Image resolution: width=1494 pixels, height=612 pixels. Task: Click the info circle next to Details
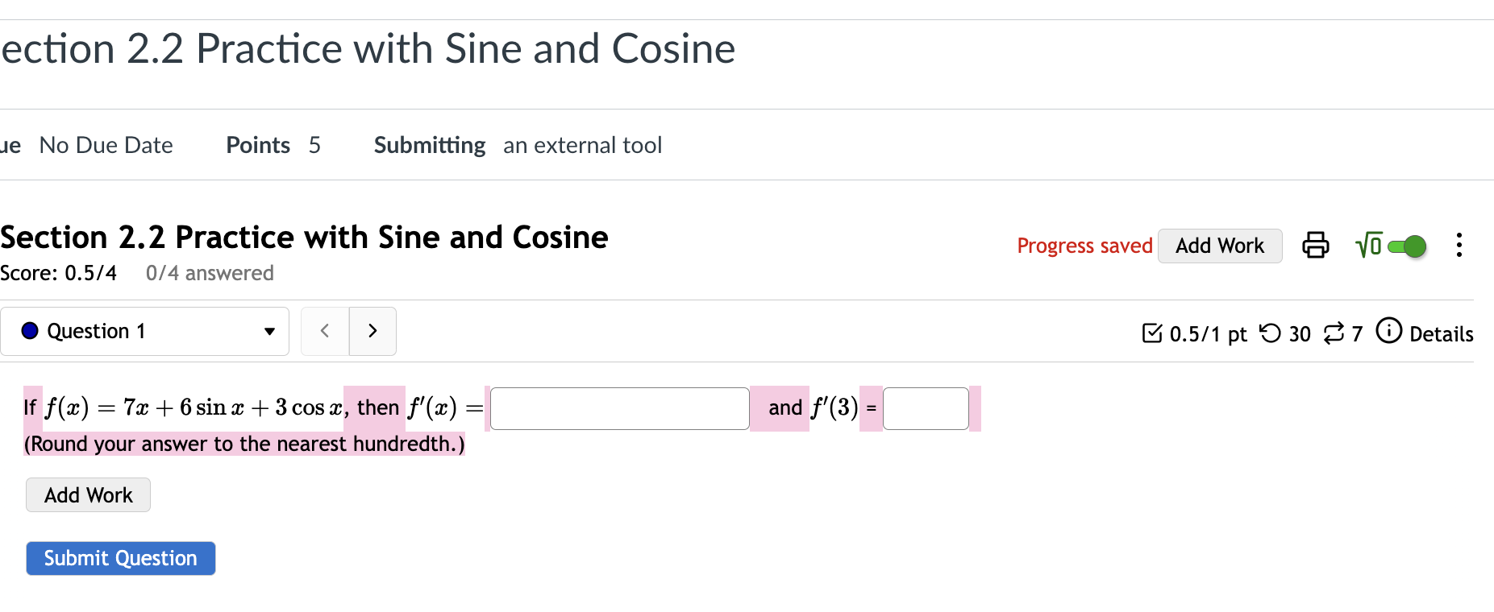[x=1389, y=331]
